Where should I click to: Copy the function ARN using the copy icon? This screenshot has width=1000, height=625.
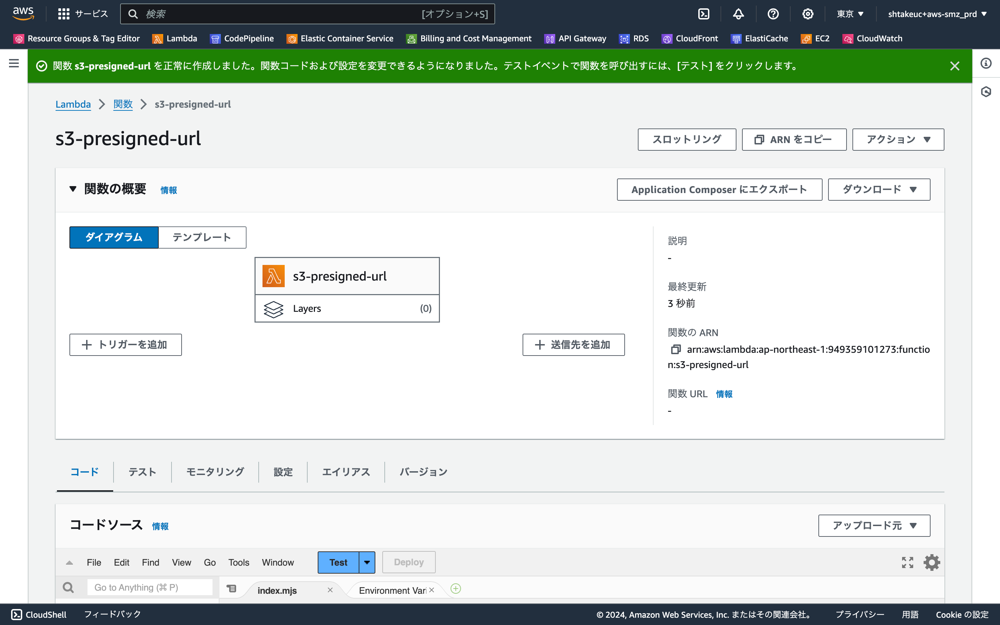pos(676,349)
